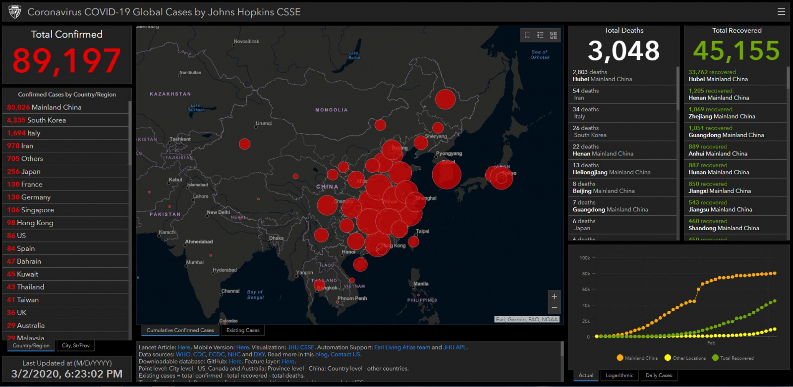The height and width of the screenshot is (387, 793).
Task: Open the map bookmarks icon
Action: point(527,35)
